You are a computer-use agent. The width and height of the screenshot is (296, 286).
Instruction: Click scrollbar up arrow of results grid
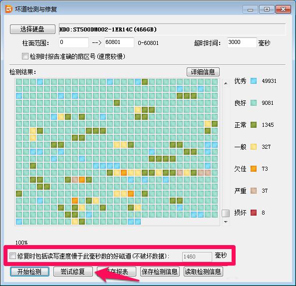(x=226, y=83)
